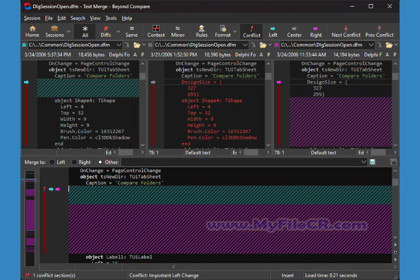The image size is (420, 280).
Task: Click the gray arrow in center pane gutter
Action: (153, 82)
